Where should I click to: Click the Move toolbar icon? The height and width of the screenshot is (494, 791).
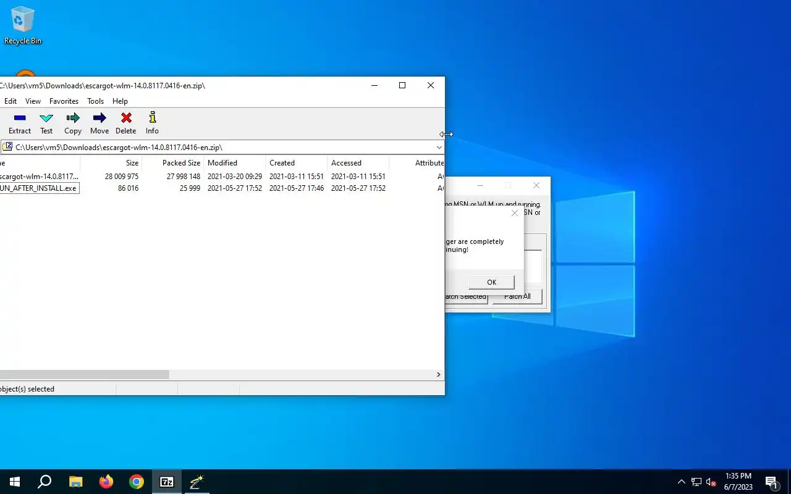[99, 124]
